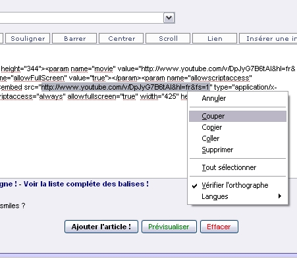Click the empty combo box field
Screen dimensions: 297x280
click(81, 18)
